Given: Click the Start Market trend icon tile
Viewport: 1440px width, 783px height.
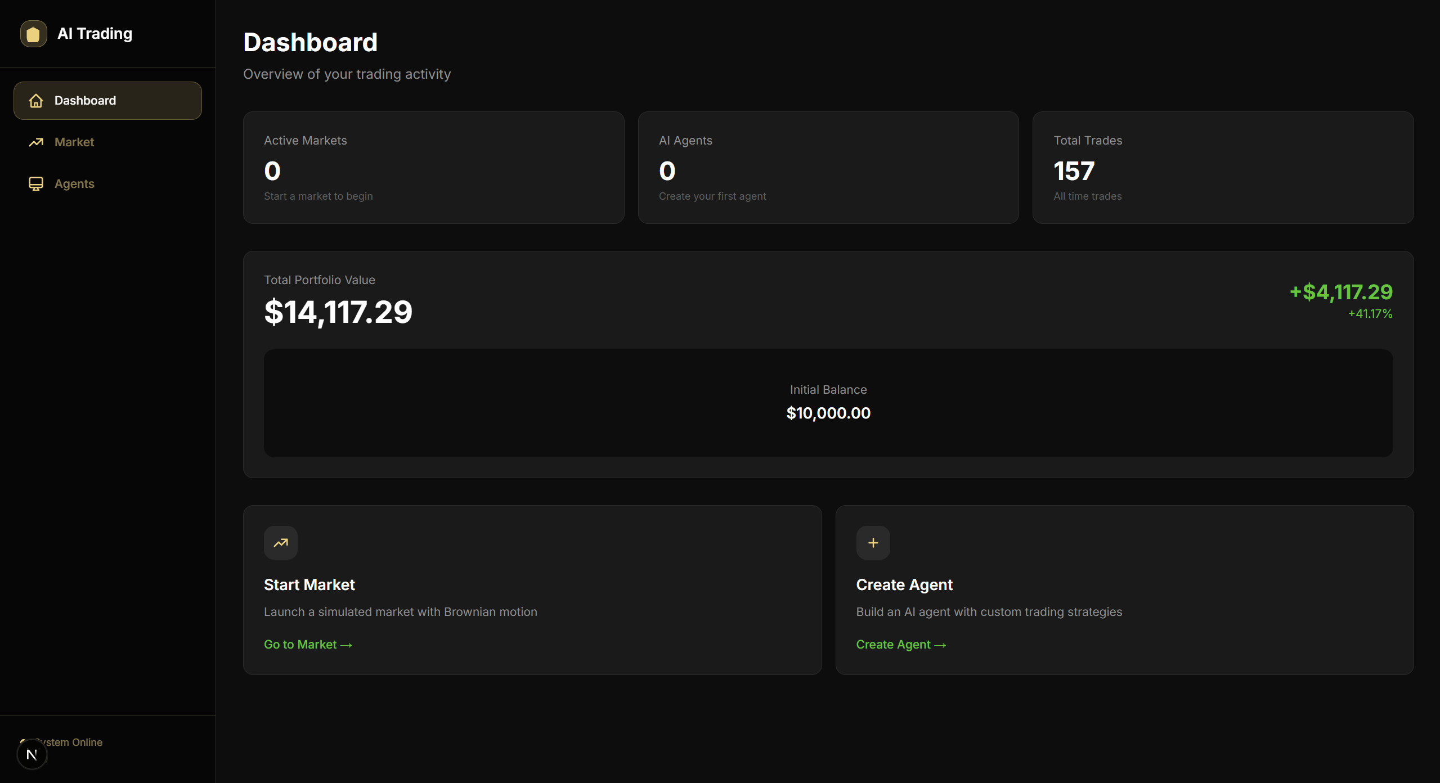Looking at the screenshot, I should point(280,543).
